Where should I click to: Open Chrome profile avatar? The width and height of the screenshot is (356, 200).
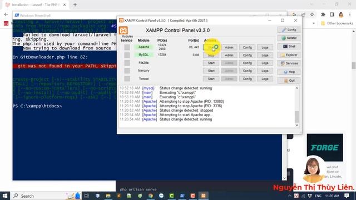pyautogui.click(x=341, y=15)
